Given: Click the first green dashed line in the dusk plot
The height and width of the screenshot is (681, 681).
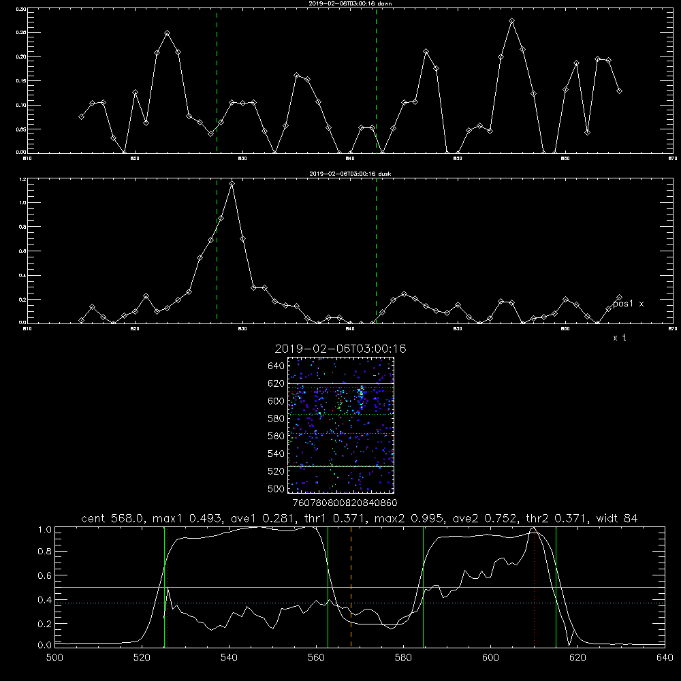Looking at the screenshot, I should (x=217, y=251).
